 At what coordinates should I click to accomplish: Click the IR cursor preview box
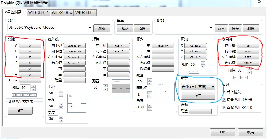tap(77, 103)
